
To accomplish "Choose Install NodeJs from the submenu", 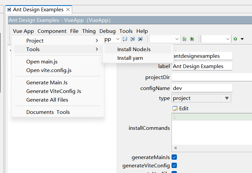I will 138,49.
